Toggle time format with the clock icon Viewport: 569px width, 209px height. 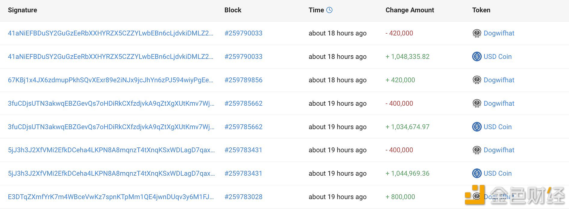pyautogui.click(x=329, y=10)
